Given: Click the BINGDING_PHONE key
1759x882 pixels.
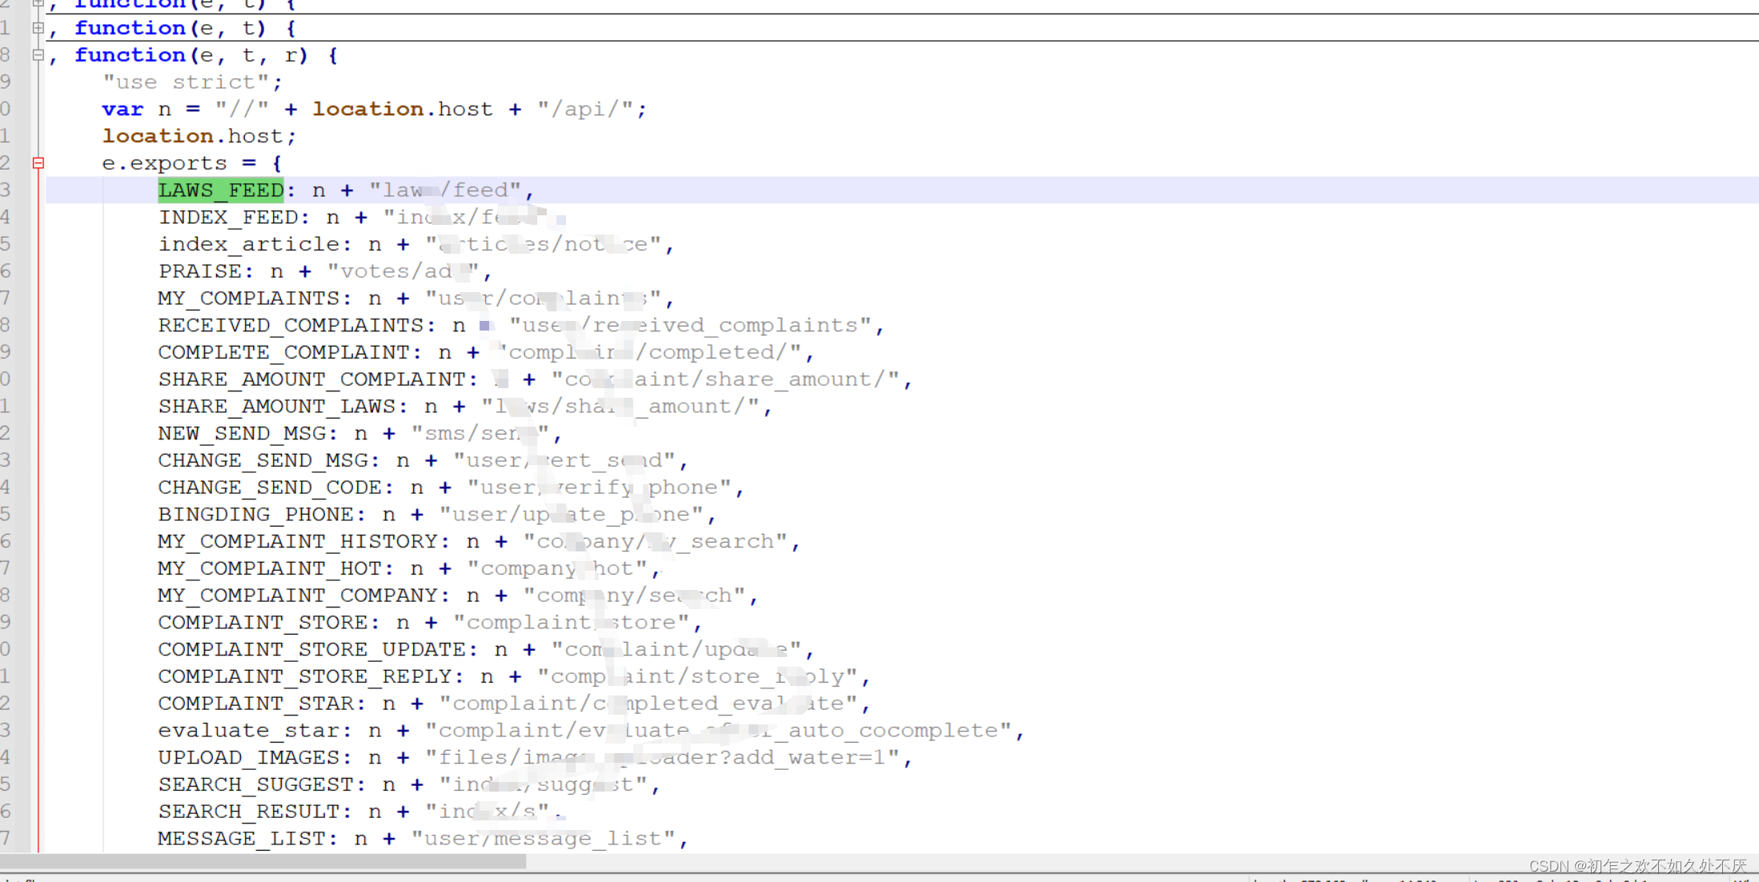Looking at the screenshot, I should coord(256,515).
